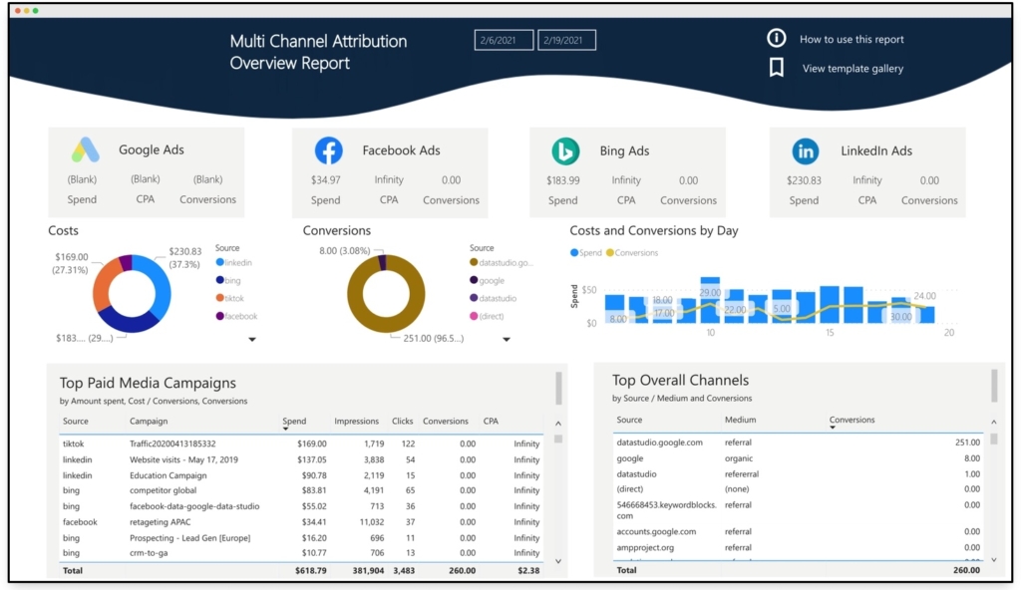Click the Facebook Ads logo icon
This screenshot has width=1021, height=590.
[x=329, y=150]
